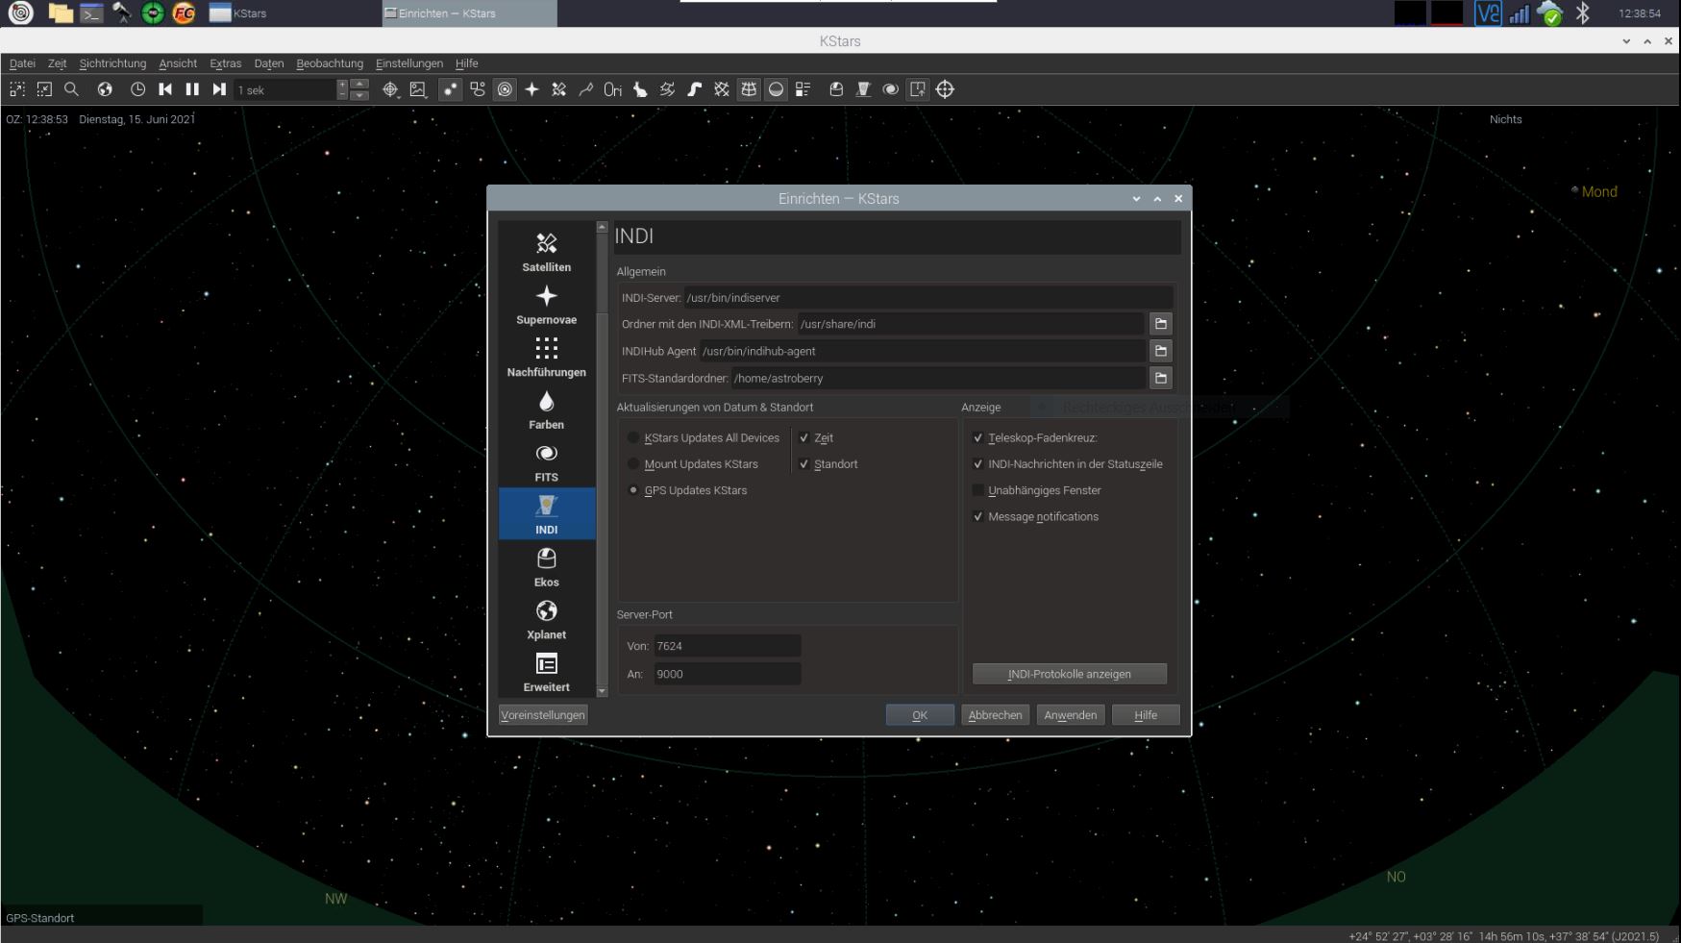Toggle constellation art rabbit icon
Viewport: 1681px width, 943px height.
tap(640, 89)
